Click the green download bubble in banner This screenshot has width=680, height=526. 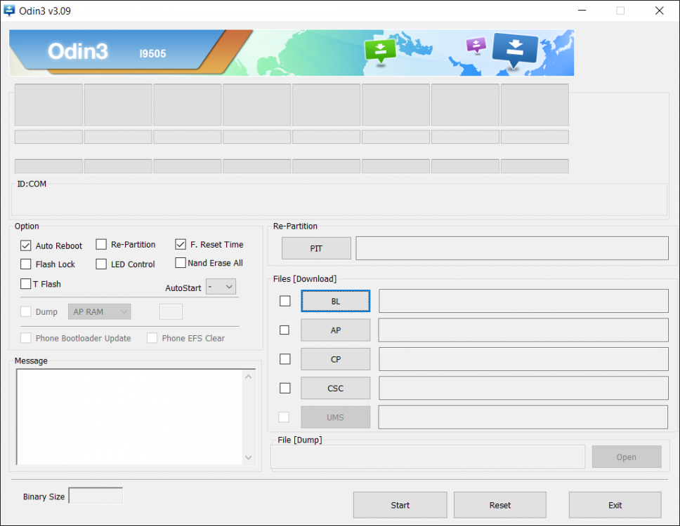point(380,49)
